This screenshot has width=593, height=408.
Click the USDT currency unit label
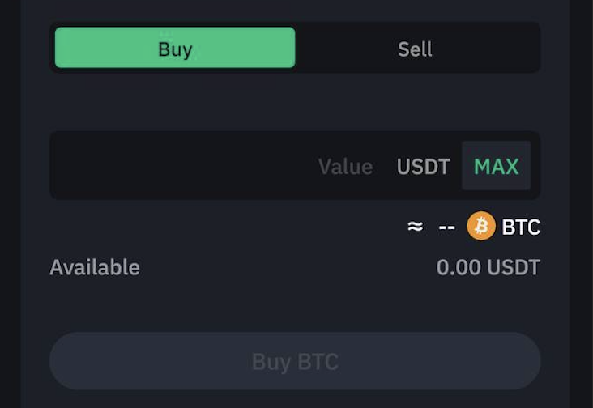[423, 167]
